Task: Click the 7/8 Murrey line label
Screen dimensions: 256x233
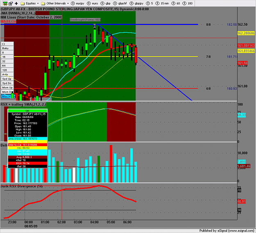Action: 208,57
